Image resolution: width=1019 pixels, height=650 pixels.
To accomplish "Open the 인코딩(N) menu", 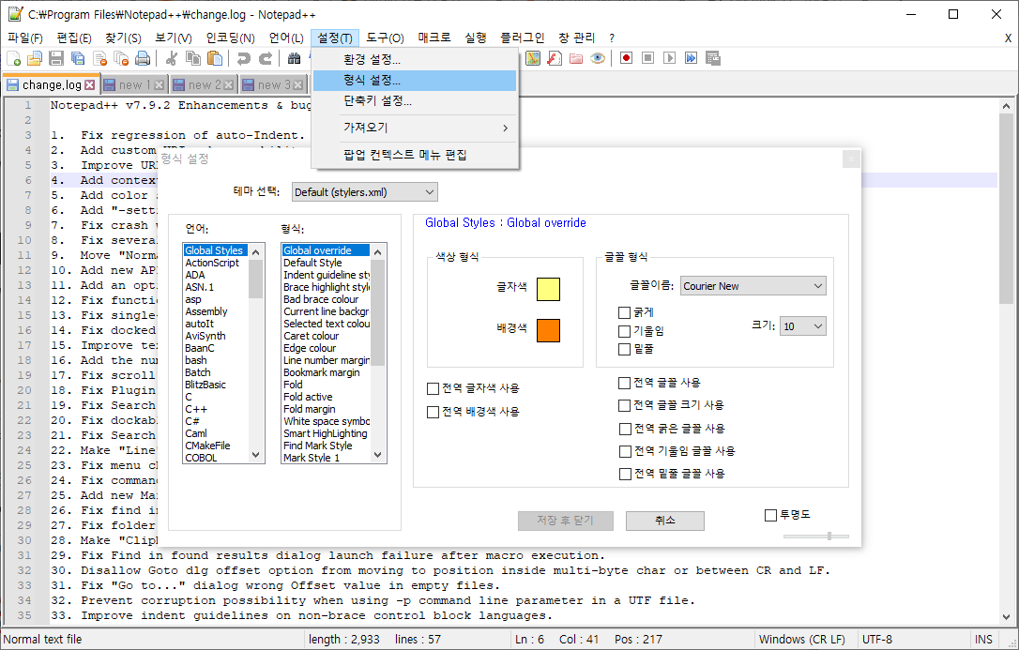I will click(x=230, y=38).
